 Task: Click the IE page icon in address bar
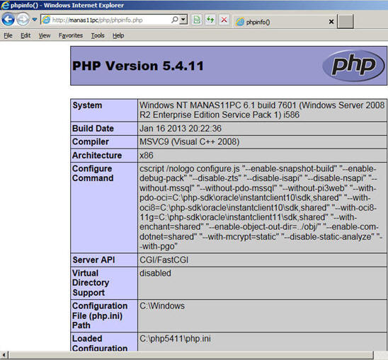tap(46, 20)
